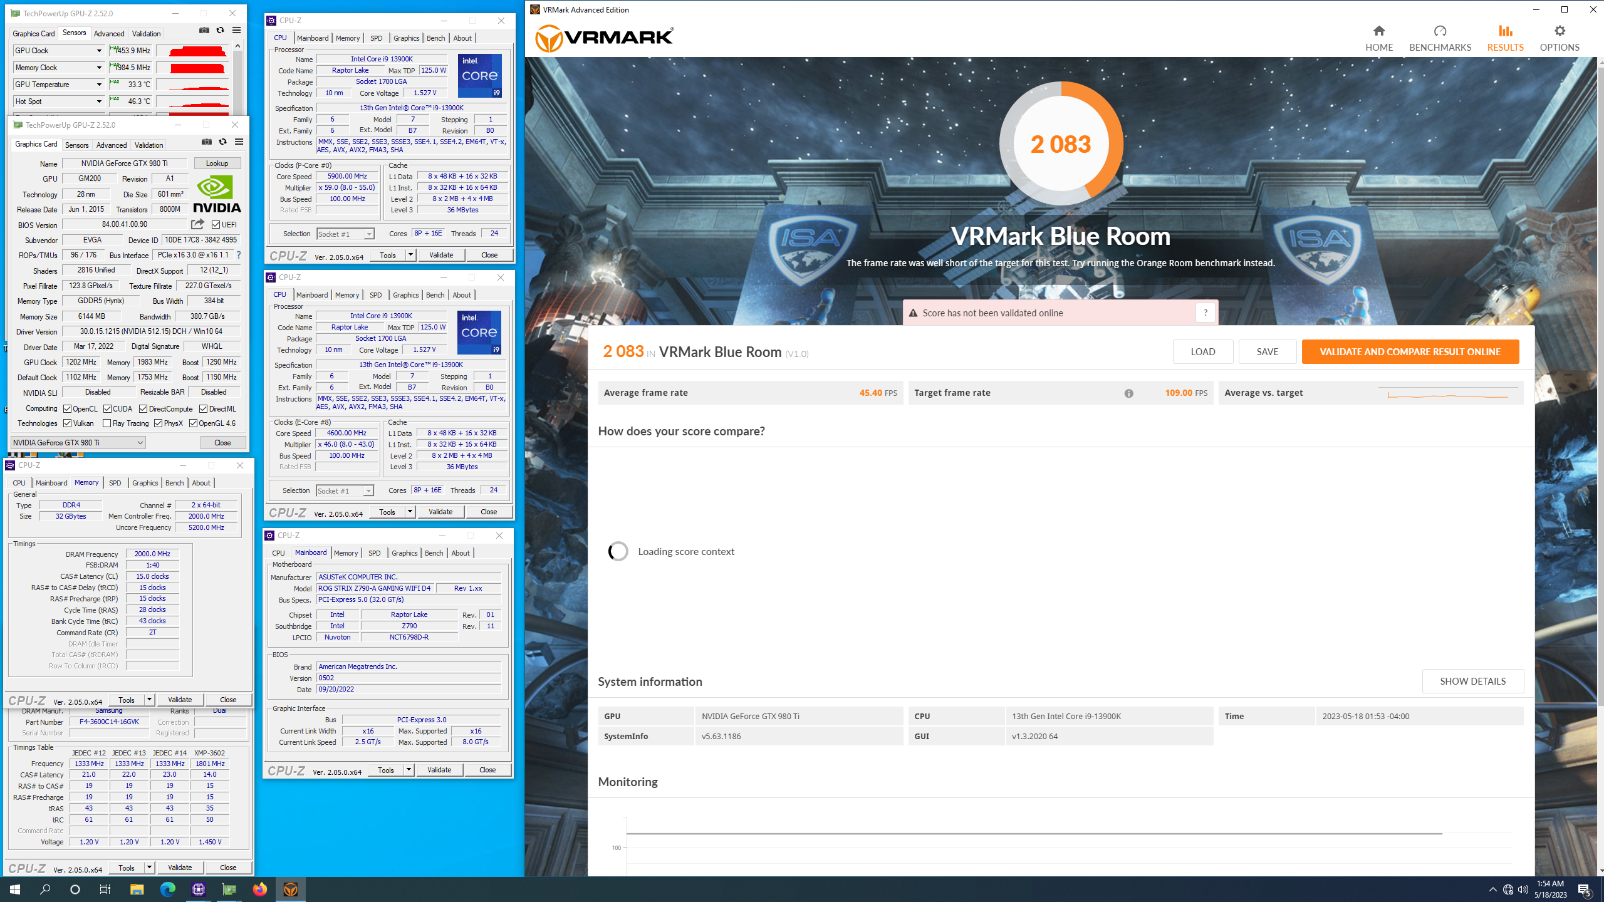1604x902 pixels.
Task: Click Validate in Memory CPU-Z window
Action: point(180,700)
